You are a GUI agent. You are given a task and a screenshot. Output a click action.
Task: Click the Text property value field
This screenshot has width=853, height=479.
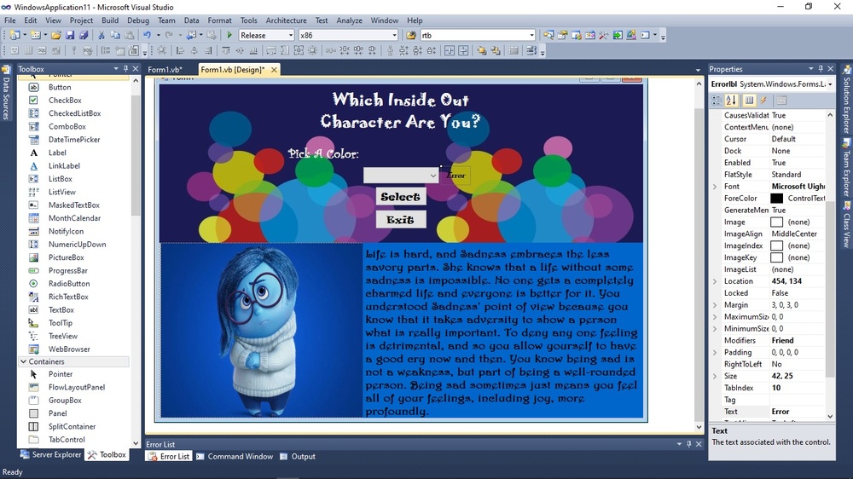pyautogui.click(x=798, y=412)
